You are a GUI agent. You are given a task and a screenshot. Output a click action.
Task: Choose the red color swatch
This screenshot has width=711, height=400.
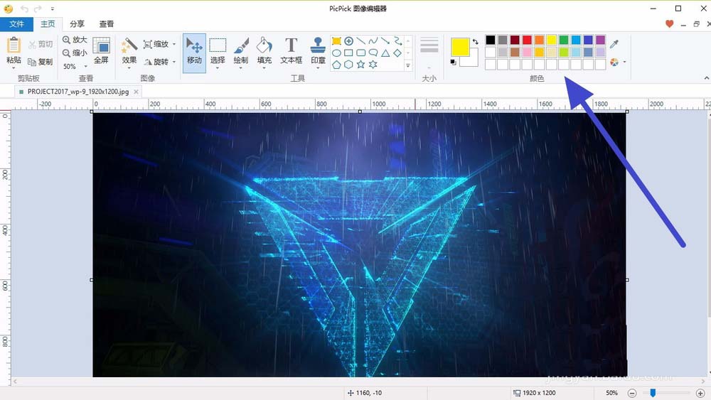[x=527, y=40]
